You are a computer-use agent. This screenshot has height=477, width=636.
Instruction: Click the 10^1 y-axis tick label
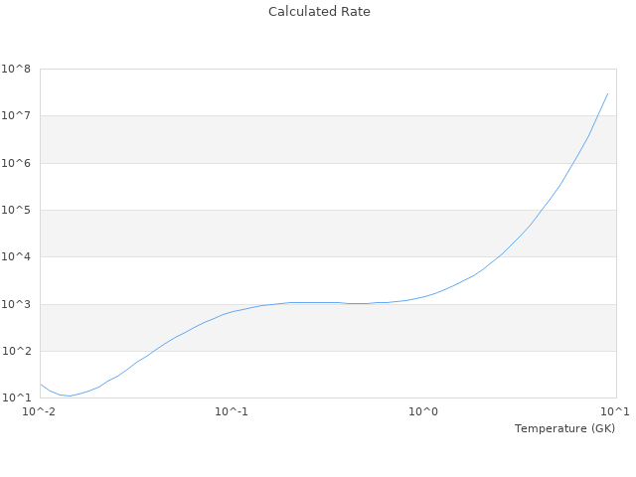point(16,398)
